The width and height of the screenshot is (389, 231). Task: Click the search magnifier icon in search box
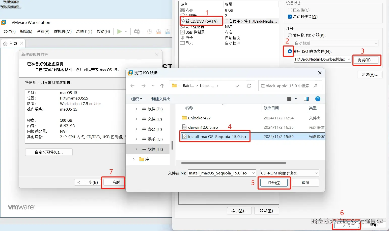(x=315, y=86)
